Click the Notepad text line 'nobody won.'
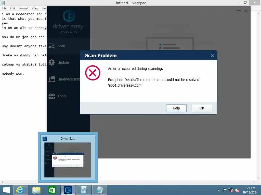The height and width of the screenshot is (195, 261). (13, 73)
